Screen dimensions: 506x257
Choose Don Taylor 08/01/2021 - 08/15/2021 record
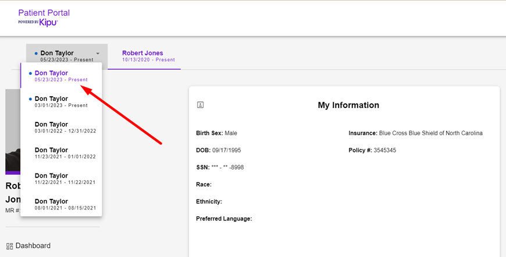click(65, 204)
